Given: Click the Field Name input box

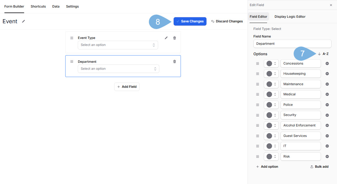Looking at the screenshot, I should (292, 44).
